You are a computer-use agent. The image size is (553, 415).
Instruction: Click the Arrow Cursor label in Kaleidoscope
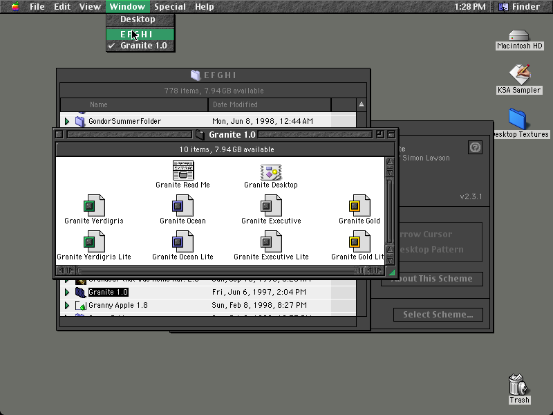click(x=424, y=234)
